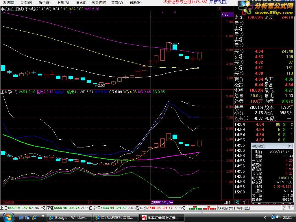This screenshot has height=222, width=296.
Task: Click the 中核钛白(日线) 季均线 chart title
Action: 26,9
